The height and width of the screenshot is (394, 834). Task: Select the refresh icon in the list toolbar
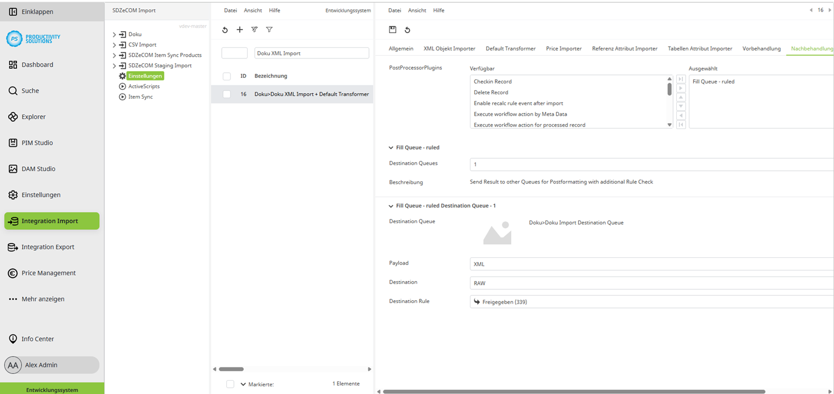(x=224, y=30)
